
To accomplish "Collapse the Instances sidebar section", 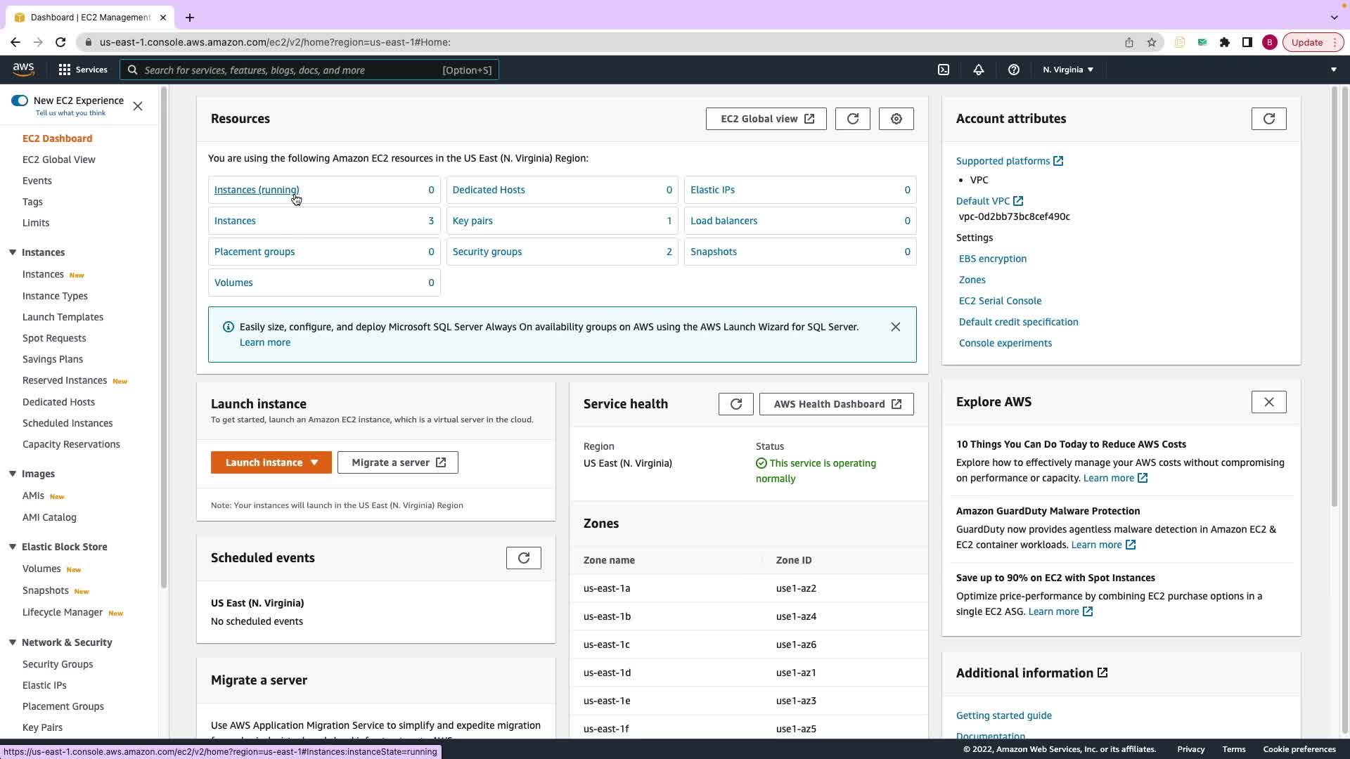I will [x=13, y=252].
